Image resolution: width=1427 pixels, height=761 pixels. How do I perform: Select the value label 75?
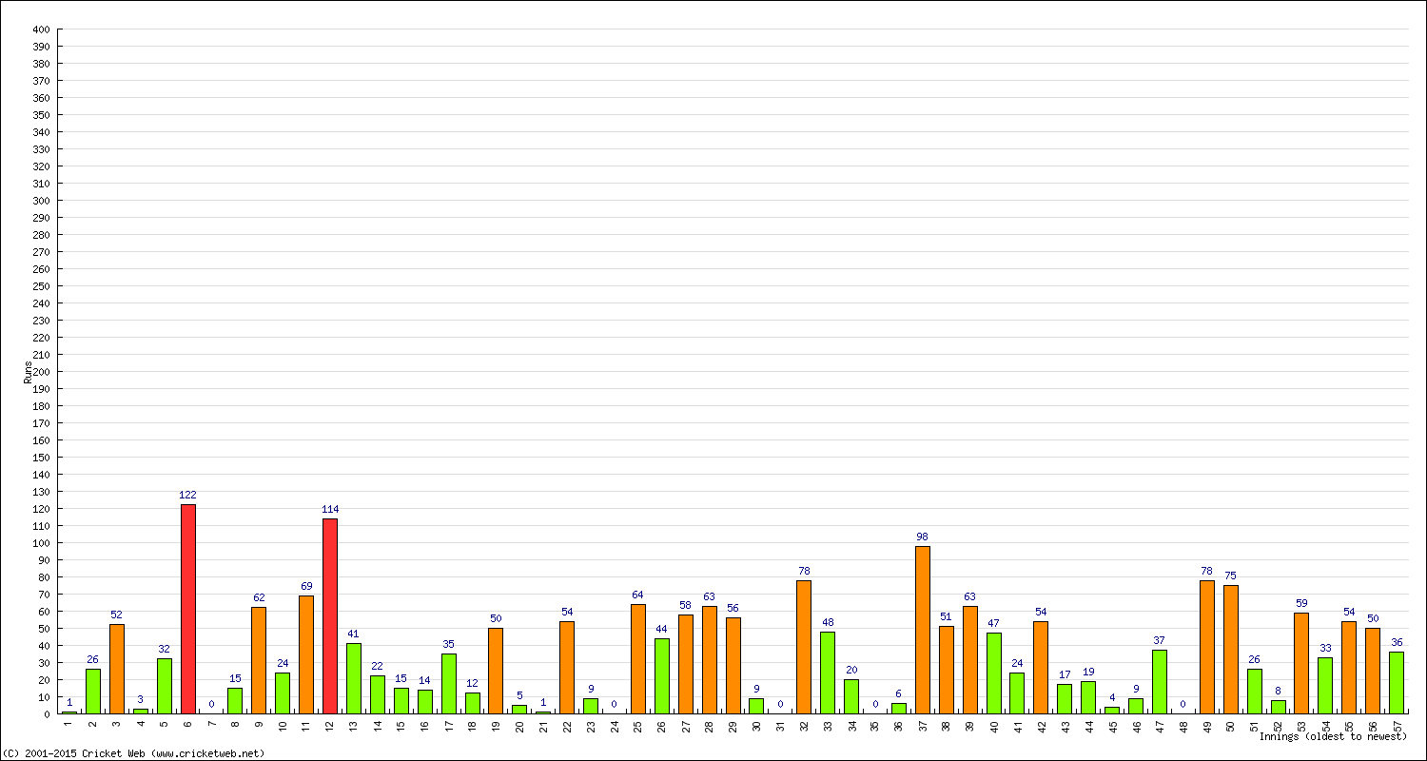coord(1231,576)
